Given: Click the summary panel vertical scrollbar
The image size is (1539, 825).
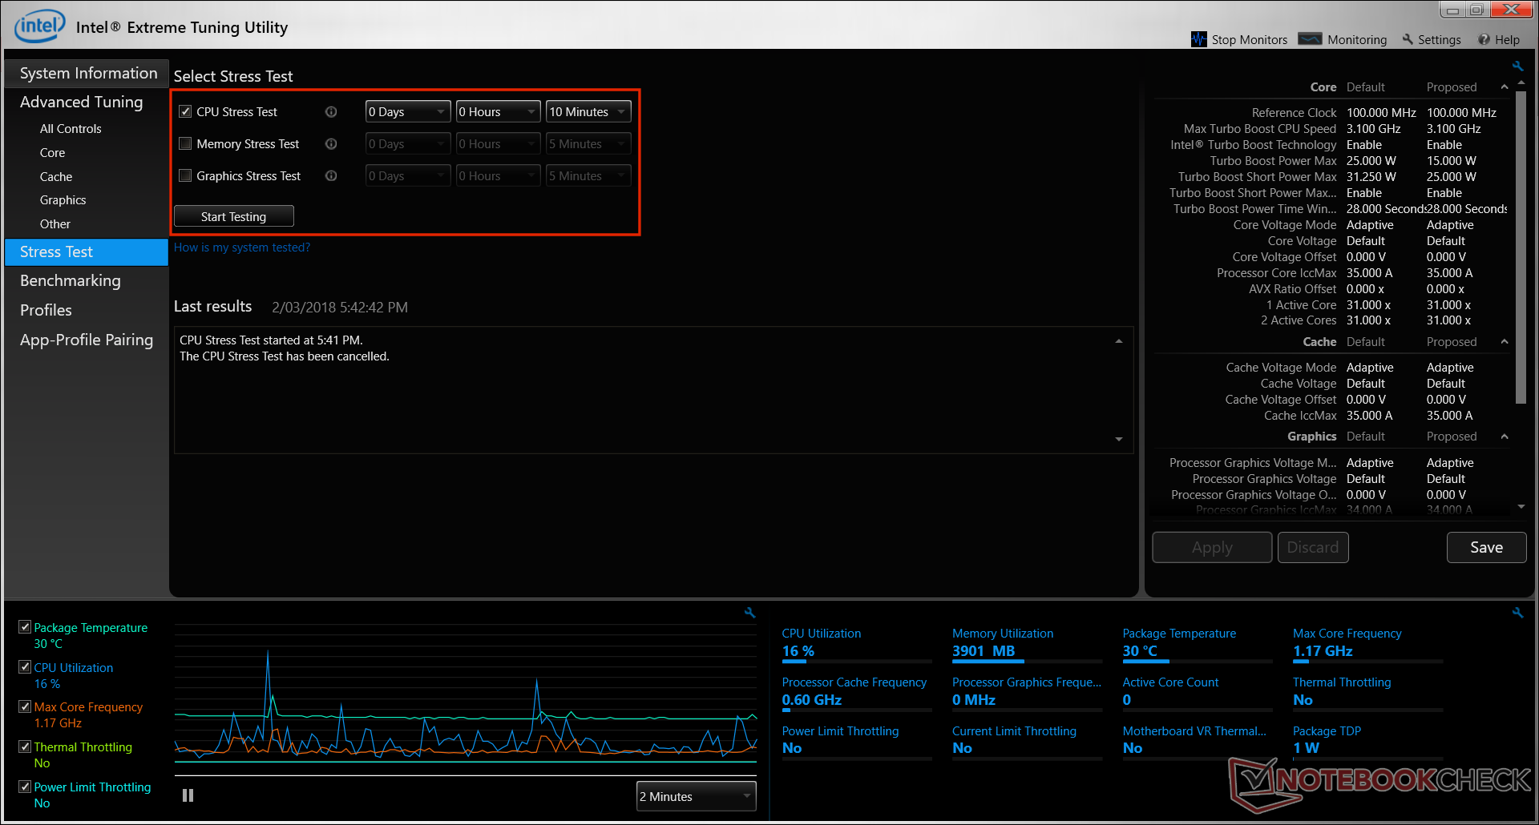Looking at the screenshot, I should click(1521, 248).
